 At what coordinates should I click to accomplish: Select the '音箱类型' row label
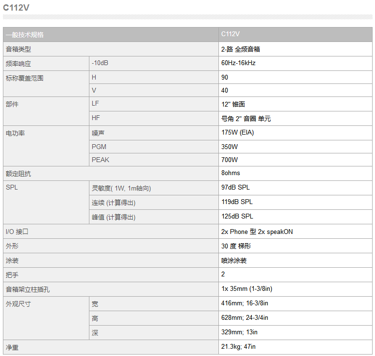click(x=18, y=49)
